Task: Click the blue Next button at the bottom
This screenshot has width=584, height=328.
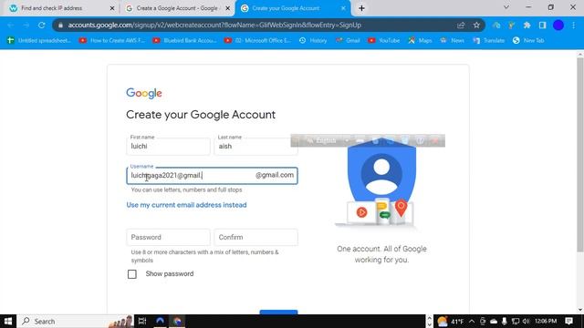Action: 278,312
